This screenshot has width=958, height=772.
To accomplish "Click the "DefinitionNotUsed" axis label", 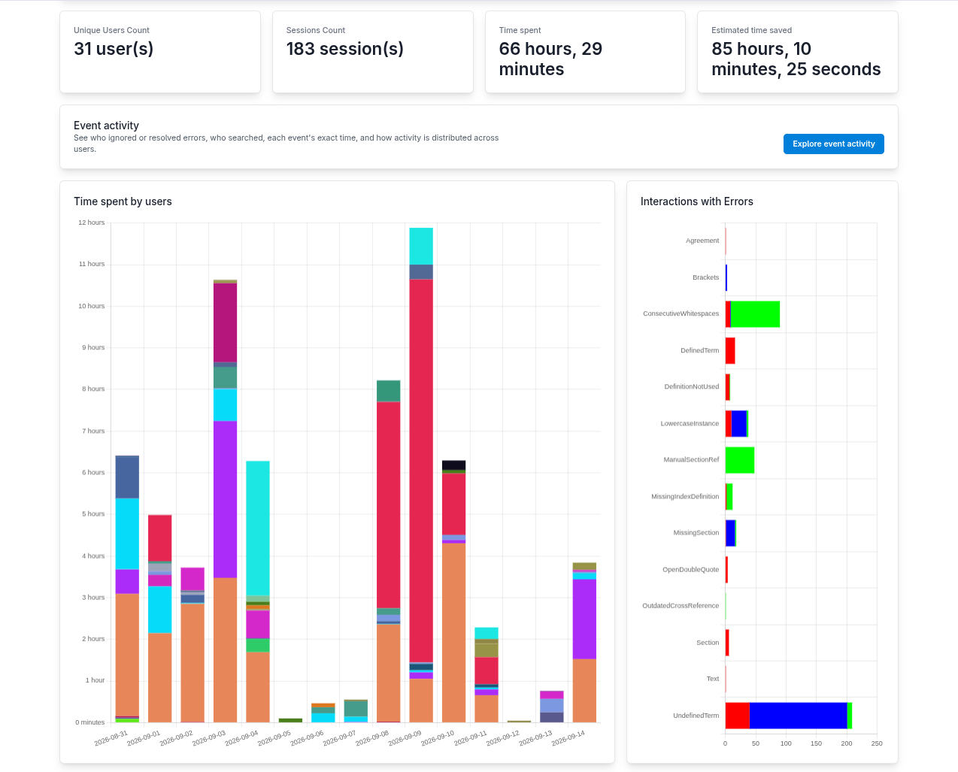I will pyautogui.click(x=692, y=386).
